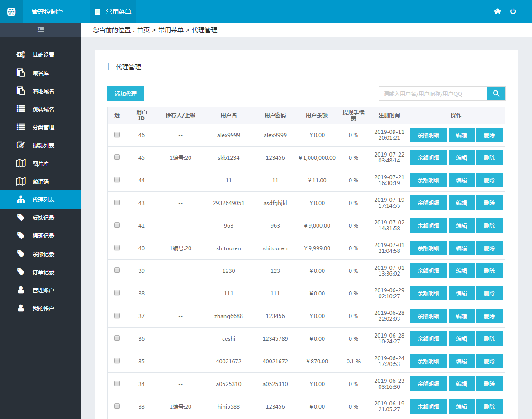This screenshot has height=419, width=532.
Task: Open 图片库 from the sidebar
Action: 20,163
